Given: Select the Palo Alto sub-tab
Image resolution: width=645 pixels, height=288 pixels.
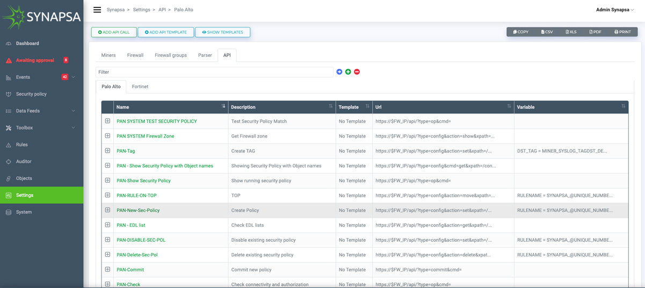Looking at the screenshot, I should (x=111, y=87).
